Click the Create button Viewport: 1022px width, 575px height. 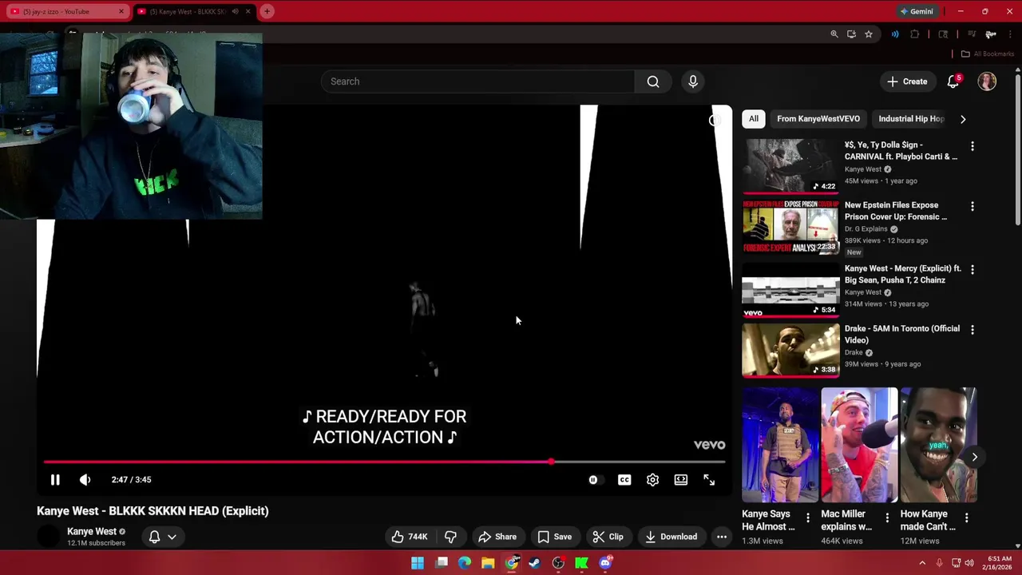pyautogui.click(x=907, y=81)
